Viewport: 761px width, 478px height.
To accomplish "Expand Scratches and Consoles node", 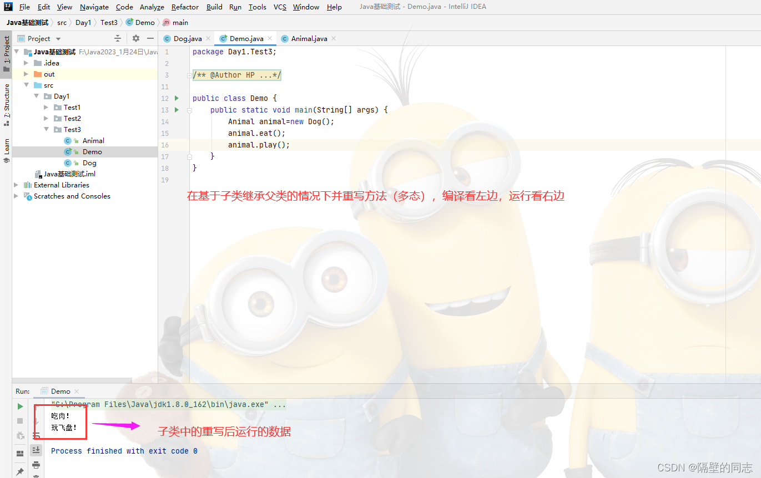I will pyautogui.click(x=16, y=196).
